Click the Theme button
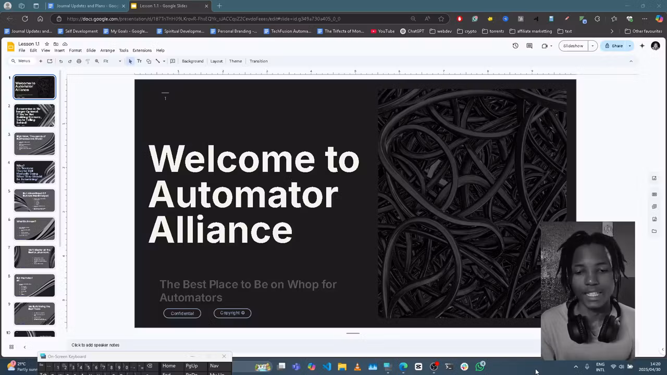 pyautogui.click(x=235, y=61)
